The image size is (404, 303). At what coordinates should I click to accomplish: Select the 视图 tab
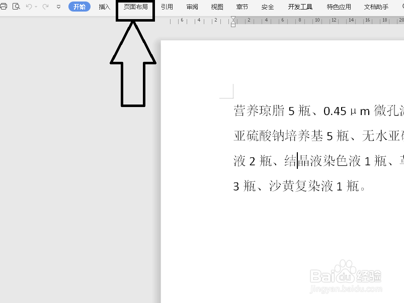[217, 7]
